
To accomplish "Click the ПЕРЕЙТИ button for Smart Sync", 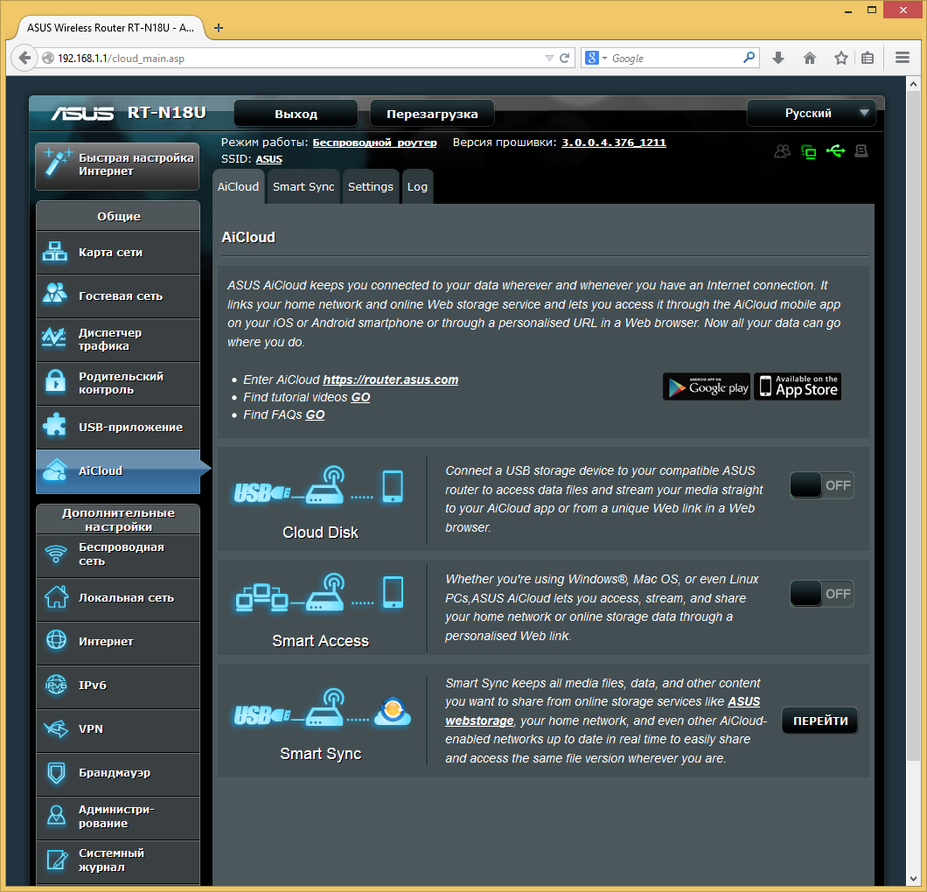I will pyautogui.click(x=820, y=721).
